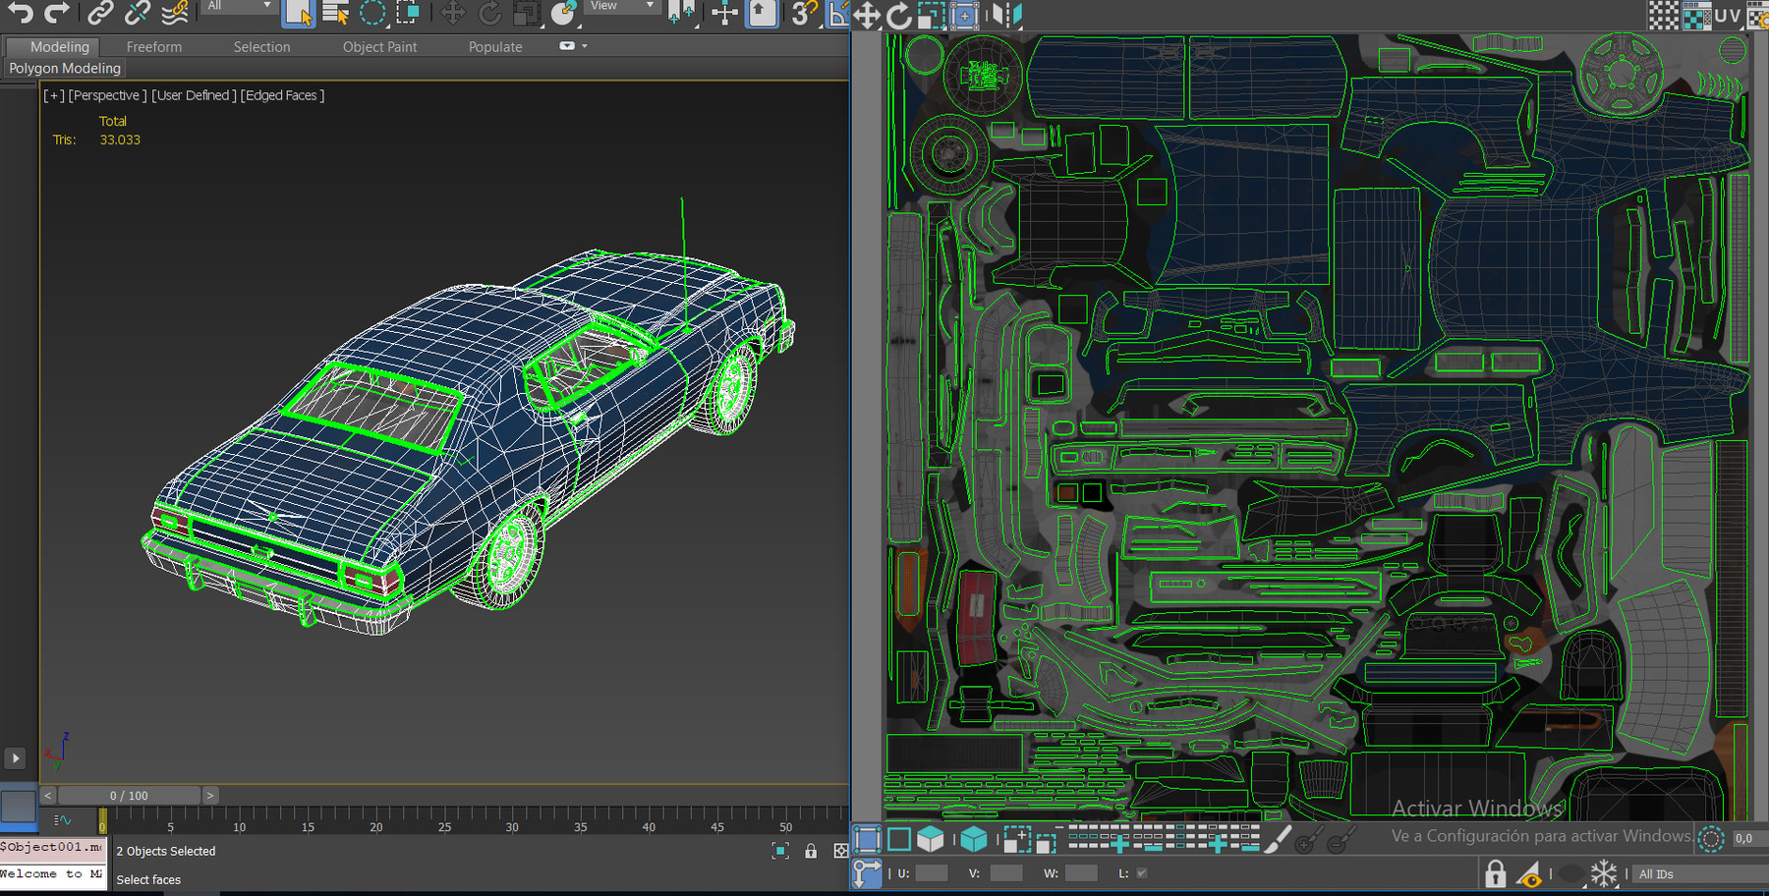The width and height of the screenshot is (1769, 896).
Task: Toggle the lock selection padlock in UV editor
Action: tap(1497, 874)
